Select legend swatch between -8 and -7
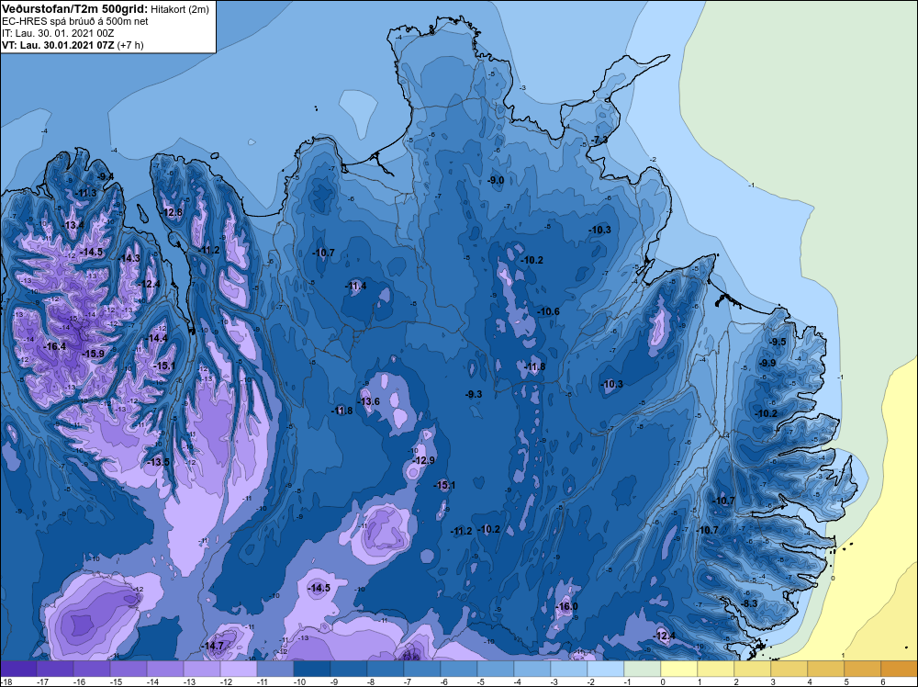 [386, 669]
